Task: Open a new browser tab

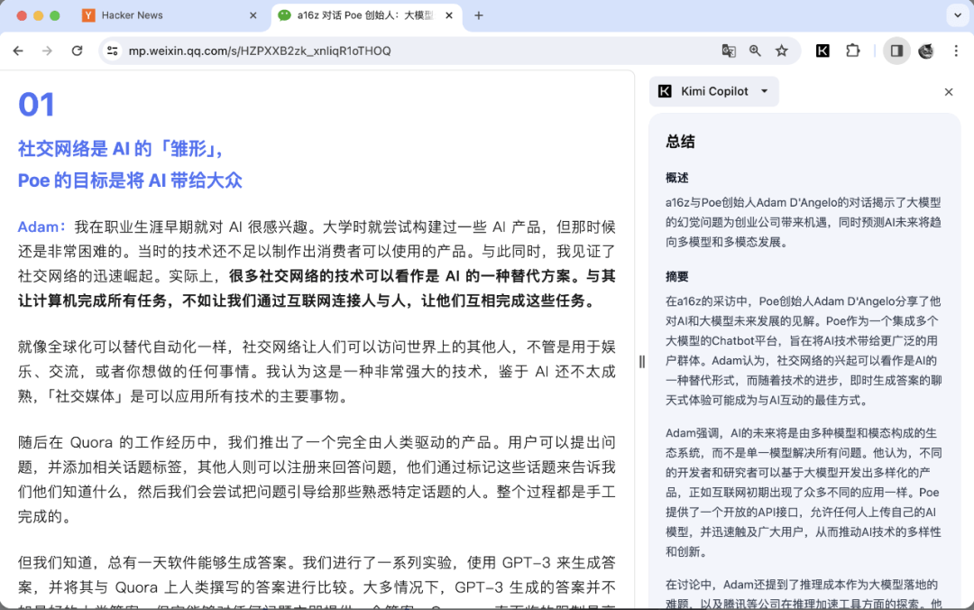Action: [x=478, y=14]
